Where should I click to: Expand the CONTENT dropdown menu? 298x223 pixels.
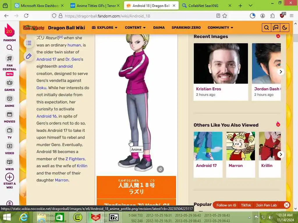point(135,28)
